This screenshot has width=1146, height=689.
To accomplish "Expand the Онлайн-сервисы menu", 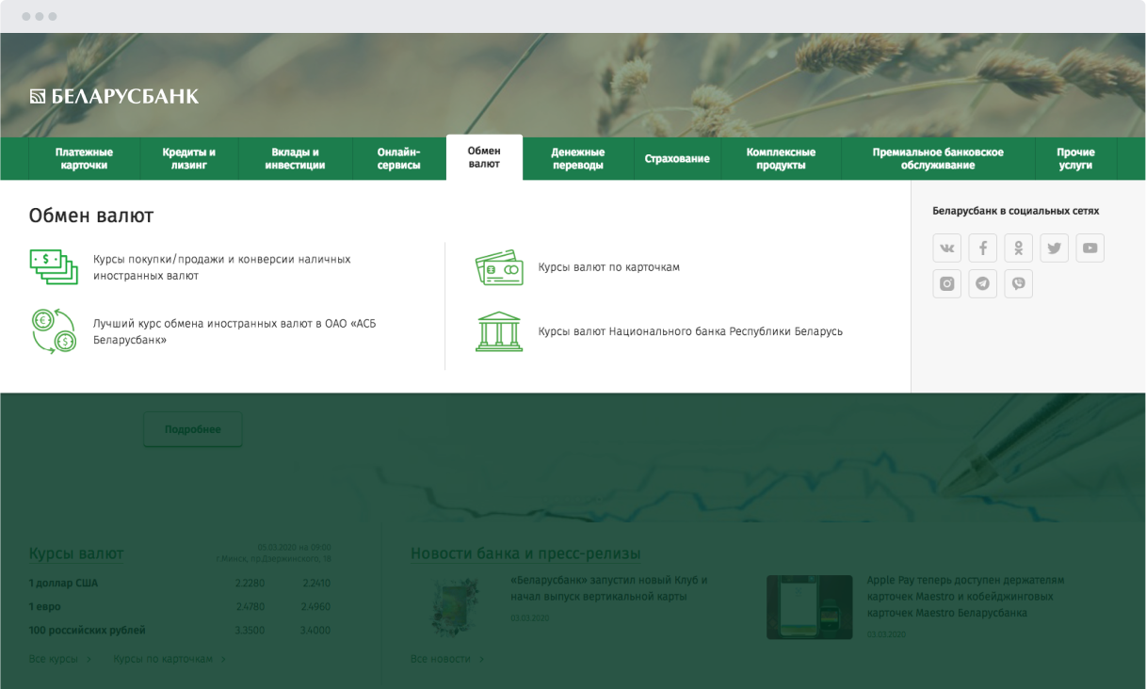I will [398, 158].
